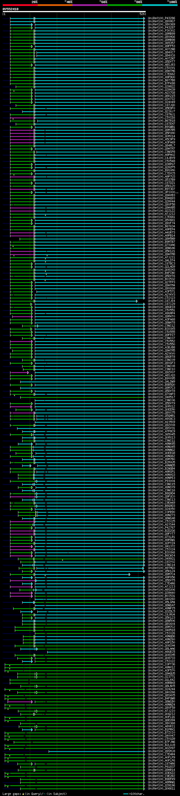Select the UniRef100_B9SWB1 row label
The height and width of the screenshot is (796, 180).
click(161, 127)
